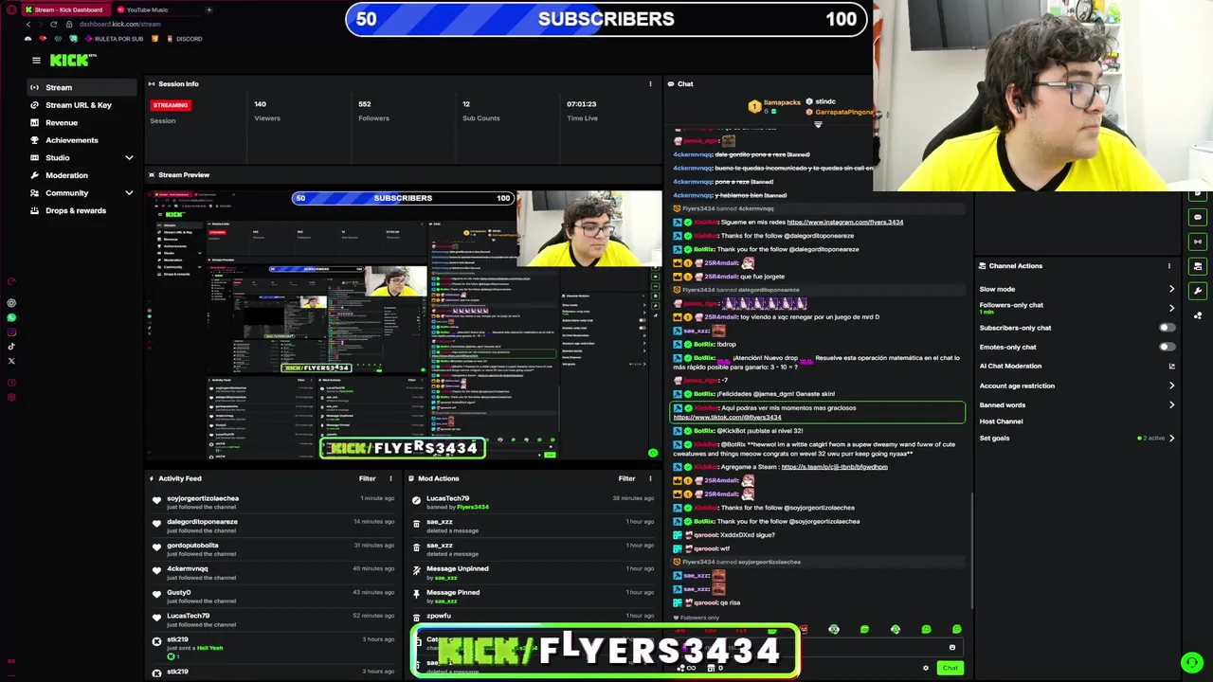
Task: Open Drops & rewards in sidebar
Action: click(x=82, y=210)
